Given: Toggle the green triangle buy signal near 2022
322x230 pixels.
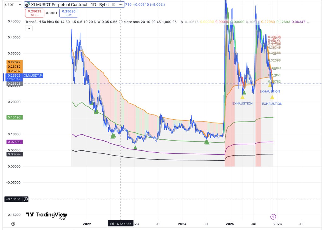Looking at the screenshot, I should (x=96, y=112).
